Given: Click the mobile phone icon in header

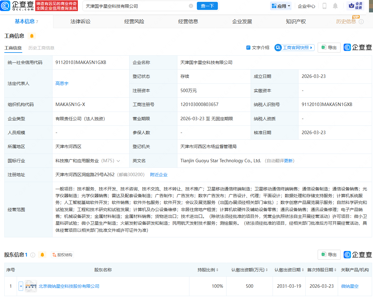Looking at the screenshot, I should click(x=324, y=6).
